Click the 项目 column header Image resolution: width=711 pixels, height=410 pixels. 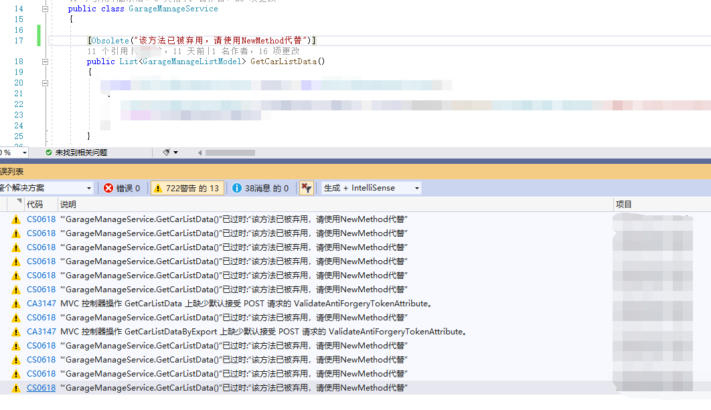coord(624,205)
